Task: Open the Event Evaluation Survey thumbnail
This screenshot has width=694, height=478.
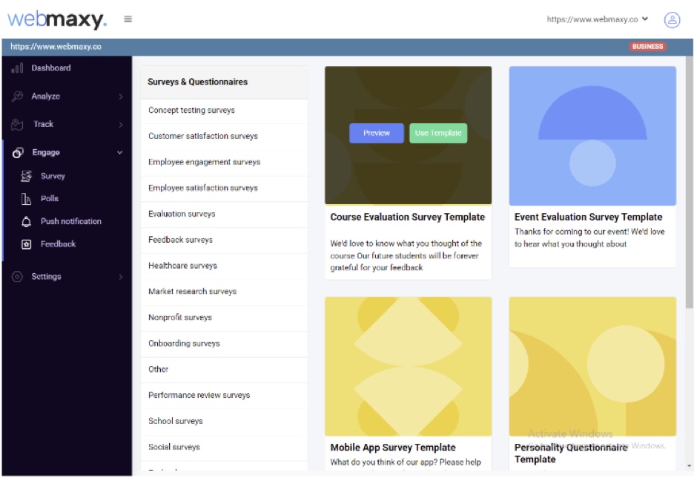Action: (x=592, y=136)
